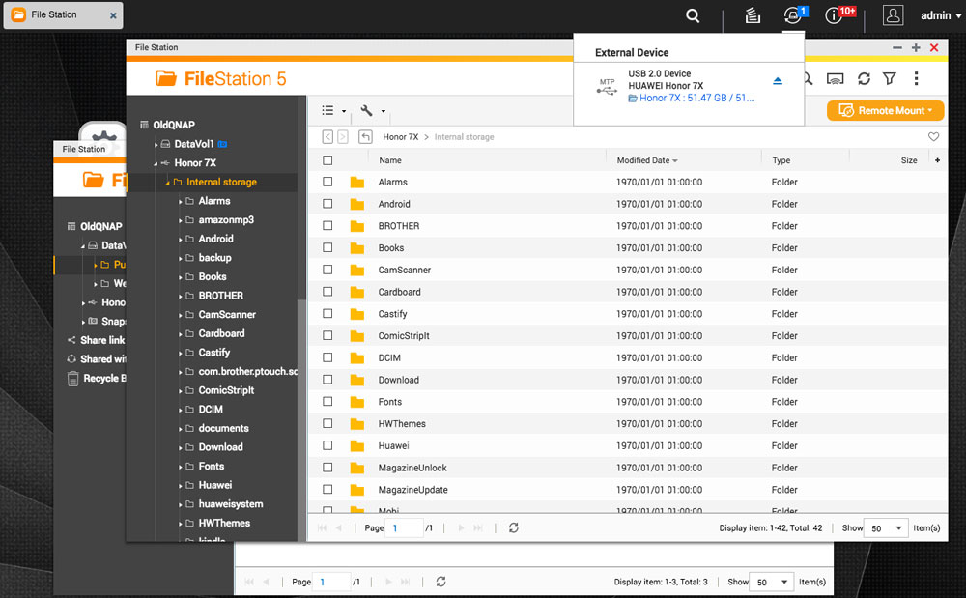The width and height of the screenshot is (966, 598).
Task: Open the More settings three-dot menu
Action: click(x=916, y=79)
